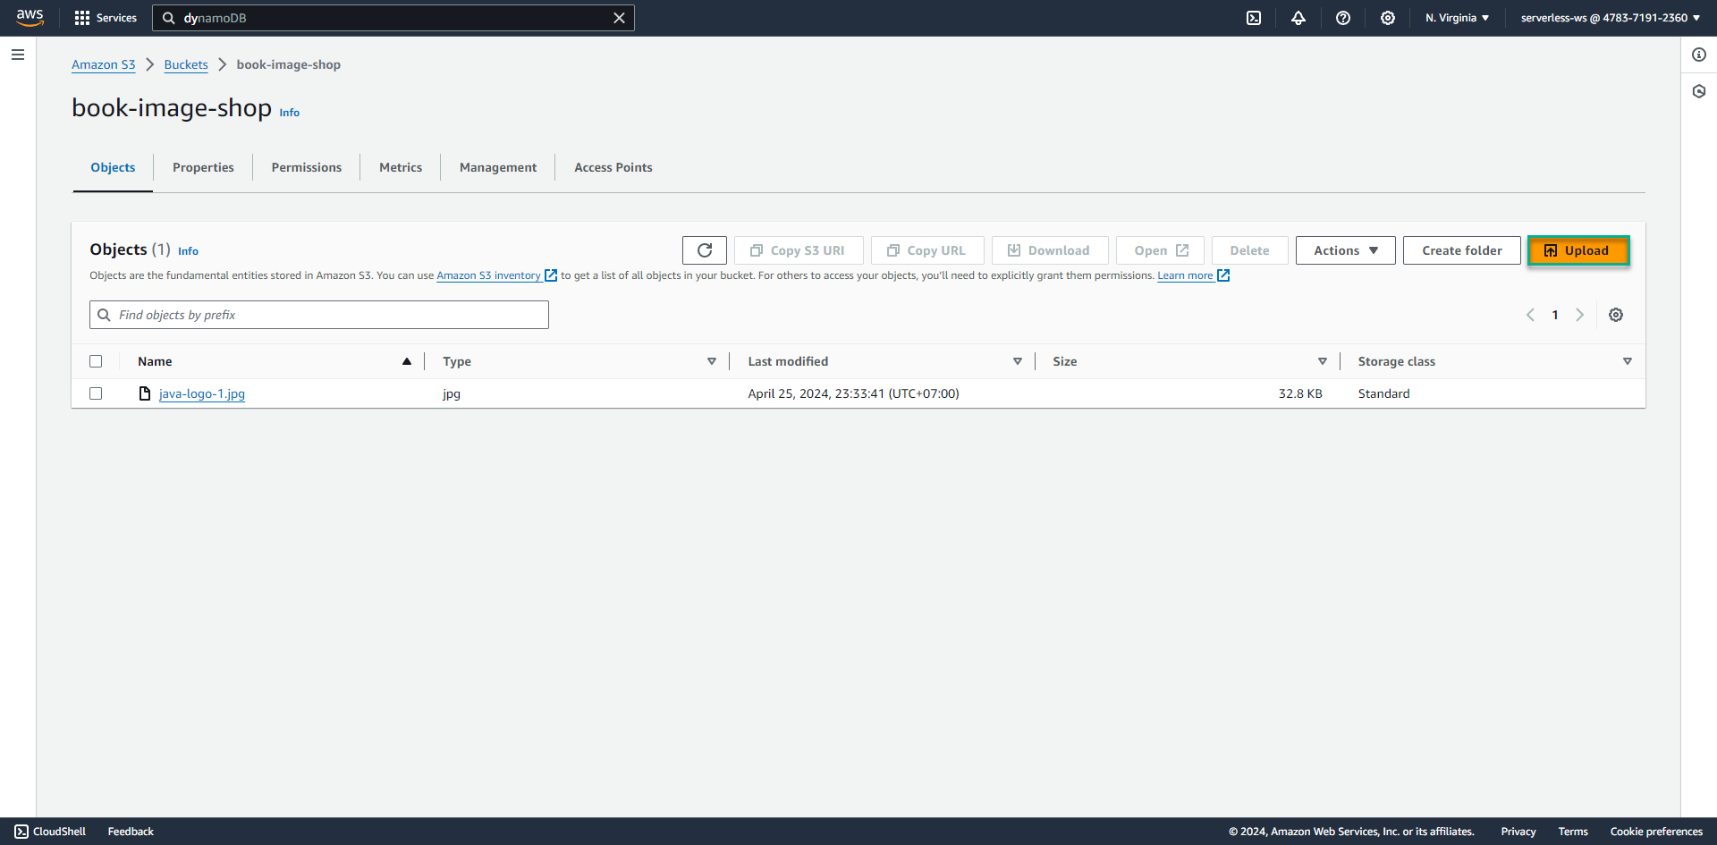
Task: Switch to the Properties tab
Action: point(203,167)
